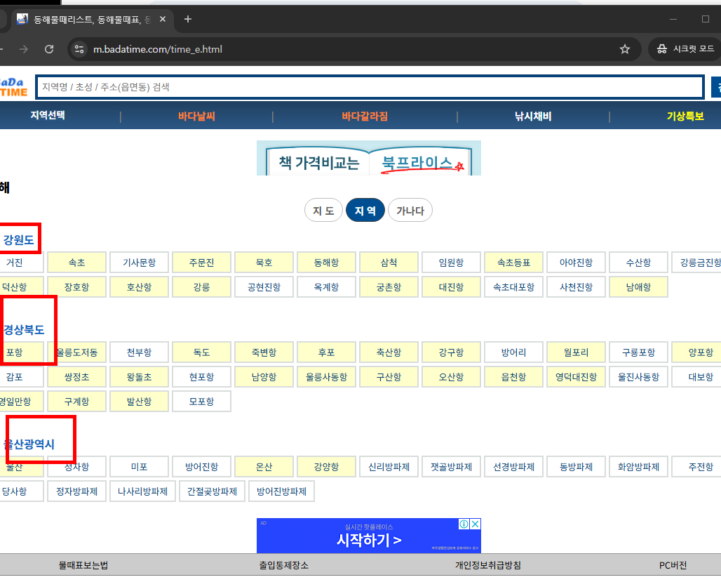The width and height of the screenshot is (721, 582).
Task: Select 삼척 location button
Action: pyautogui.click(x=389, y=263)
